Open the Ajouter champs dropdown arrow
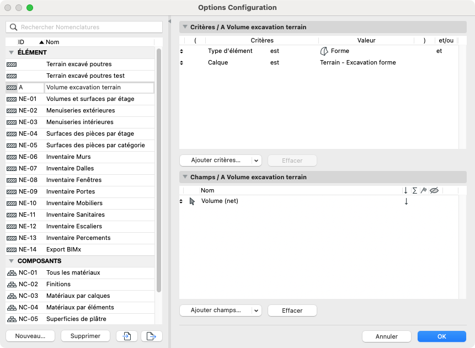 coord(257,310)
